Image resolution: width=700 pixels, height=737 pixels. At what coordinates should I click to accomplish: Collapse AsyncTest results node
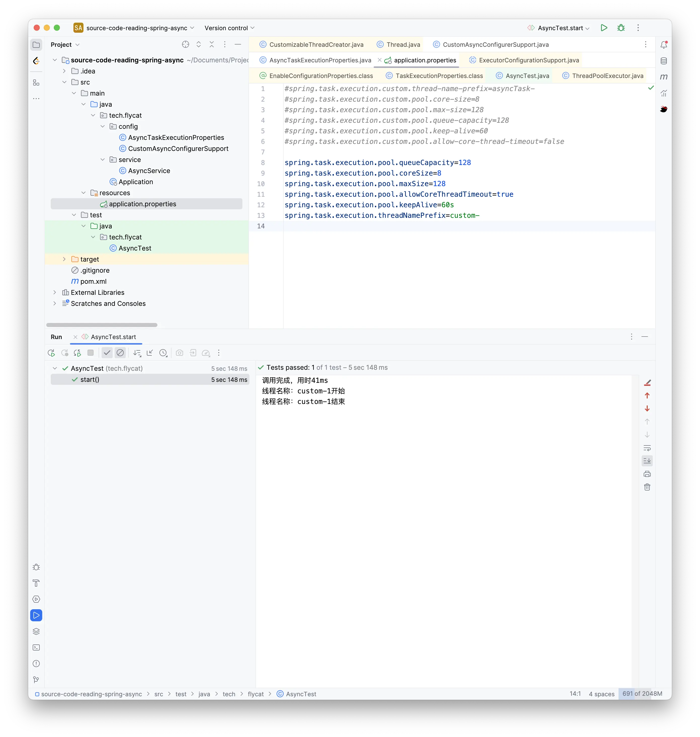tap(55, 368)
